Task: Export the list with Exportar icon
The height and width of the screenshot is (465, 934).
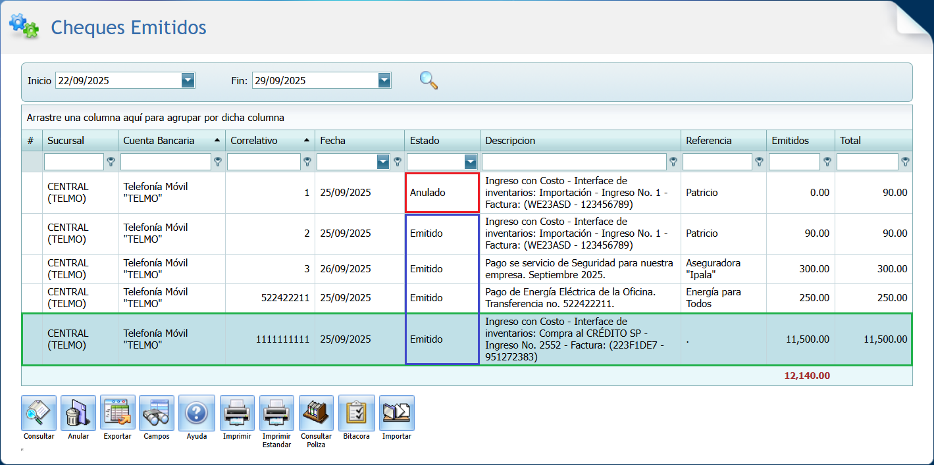Action: [x=118, y=412]
